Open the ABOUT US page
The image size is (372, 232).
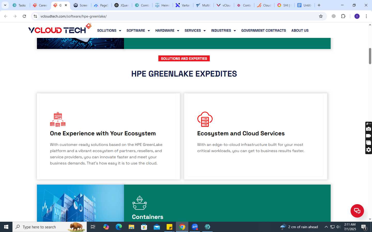[x=300, y=30]
